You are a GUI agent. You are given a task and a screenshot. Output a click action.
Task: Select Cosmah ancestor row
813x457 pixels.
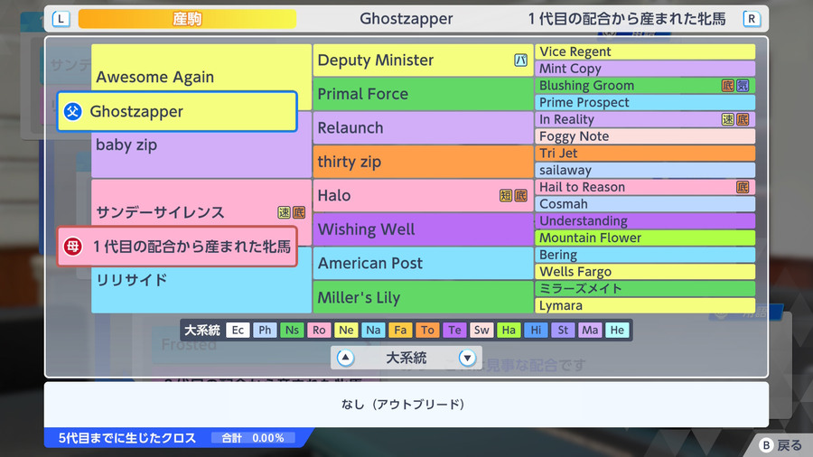point(645,204)
